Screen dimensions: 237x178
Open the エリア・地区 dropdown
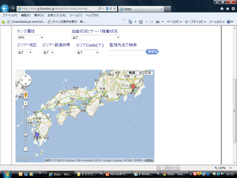[25, 52]
